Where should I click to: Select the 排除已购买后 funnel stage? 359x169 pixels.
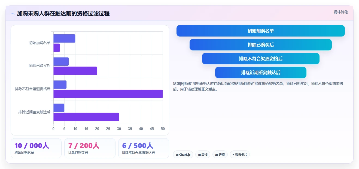tap(261, 45)
